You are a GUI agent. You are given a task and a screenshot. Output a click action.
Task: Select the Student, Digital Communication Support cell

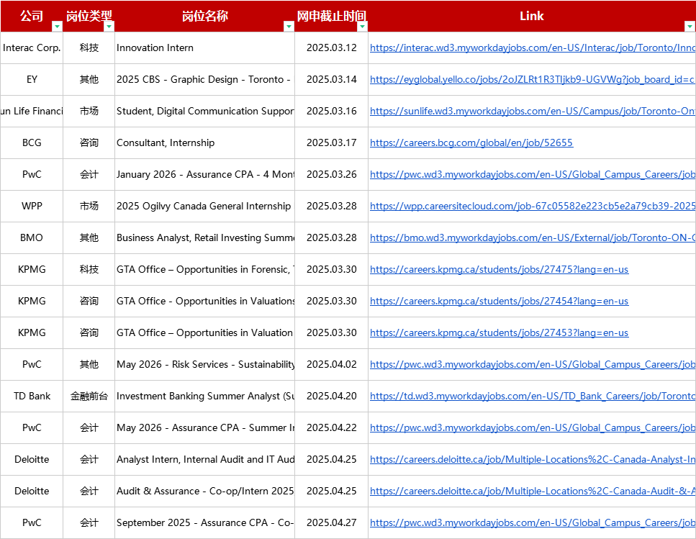click(204, 111)
